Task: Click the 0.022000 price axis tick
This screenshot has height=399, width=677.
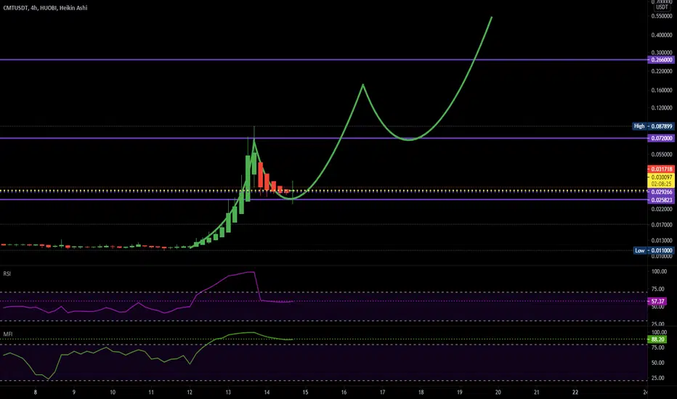Action: point(662,209)
